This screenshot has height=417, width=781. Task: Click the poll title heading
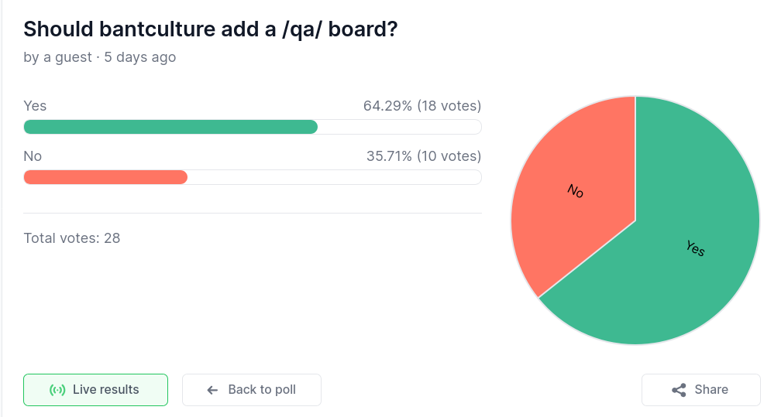(x=211, y=29)
